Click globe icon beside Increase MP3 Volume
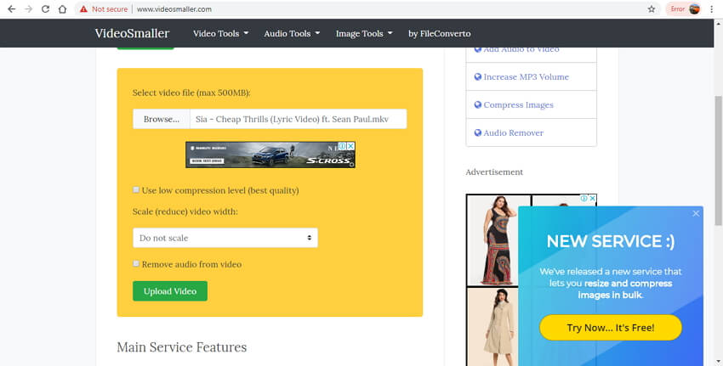Screen dimensions: 723x366 (x=478, y=77)
